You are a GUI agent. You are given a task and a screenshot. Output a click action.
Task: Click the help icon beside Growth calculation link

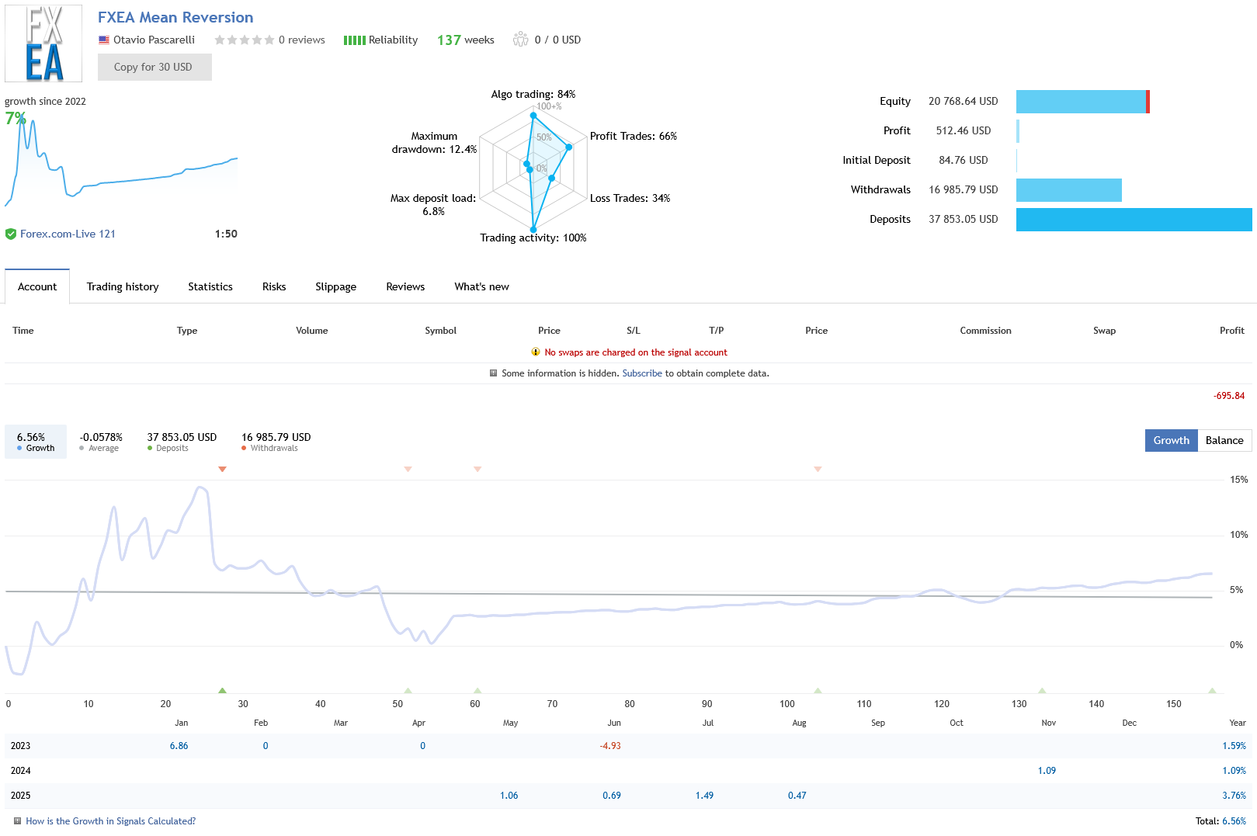click(x=17, y=820)
